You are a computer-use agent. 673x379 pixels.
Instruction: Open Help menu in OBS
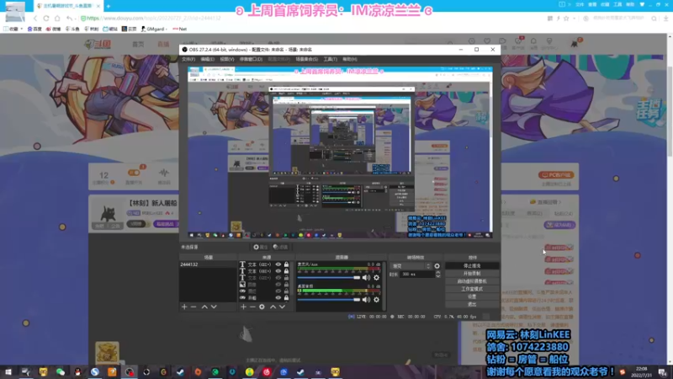(x=350, y=59)
